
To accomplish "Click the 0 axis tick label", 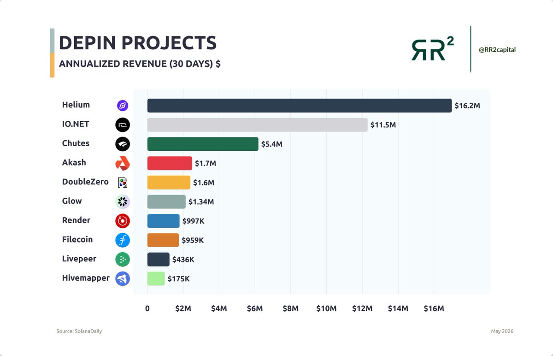I will (x=147, y=308).
